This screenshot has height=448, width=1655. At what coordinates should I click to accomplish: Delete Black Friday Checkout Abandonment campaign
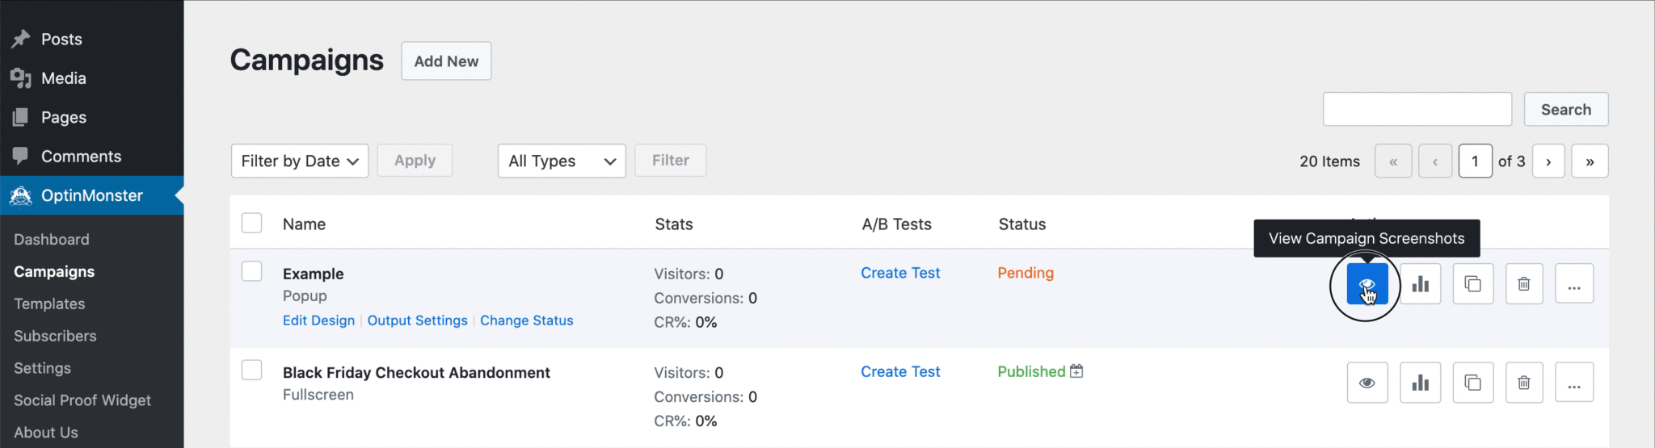point(1524,383)
